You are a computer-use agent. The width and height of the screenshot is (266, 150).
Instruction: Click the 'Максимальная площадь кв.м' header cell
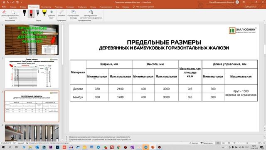click(190, 72)
